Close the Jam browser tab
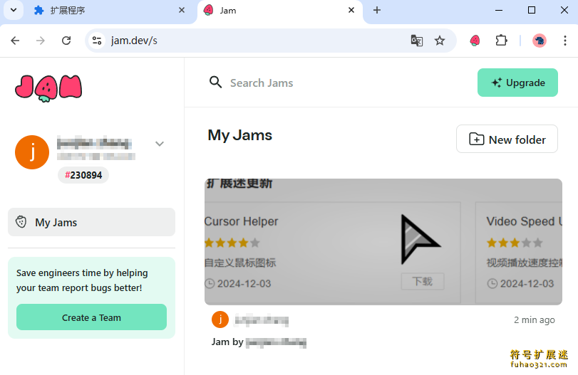This screenshot has width=578, height=375. click(351, 10)
